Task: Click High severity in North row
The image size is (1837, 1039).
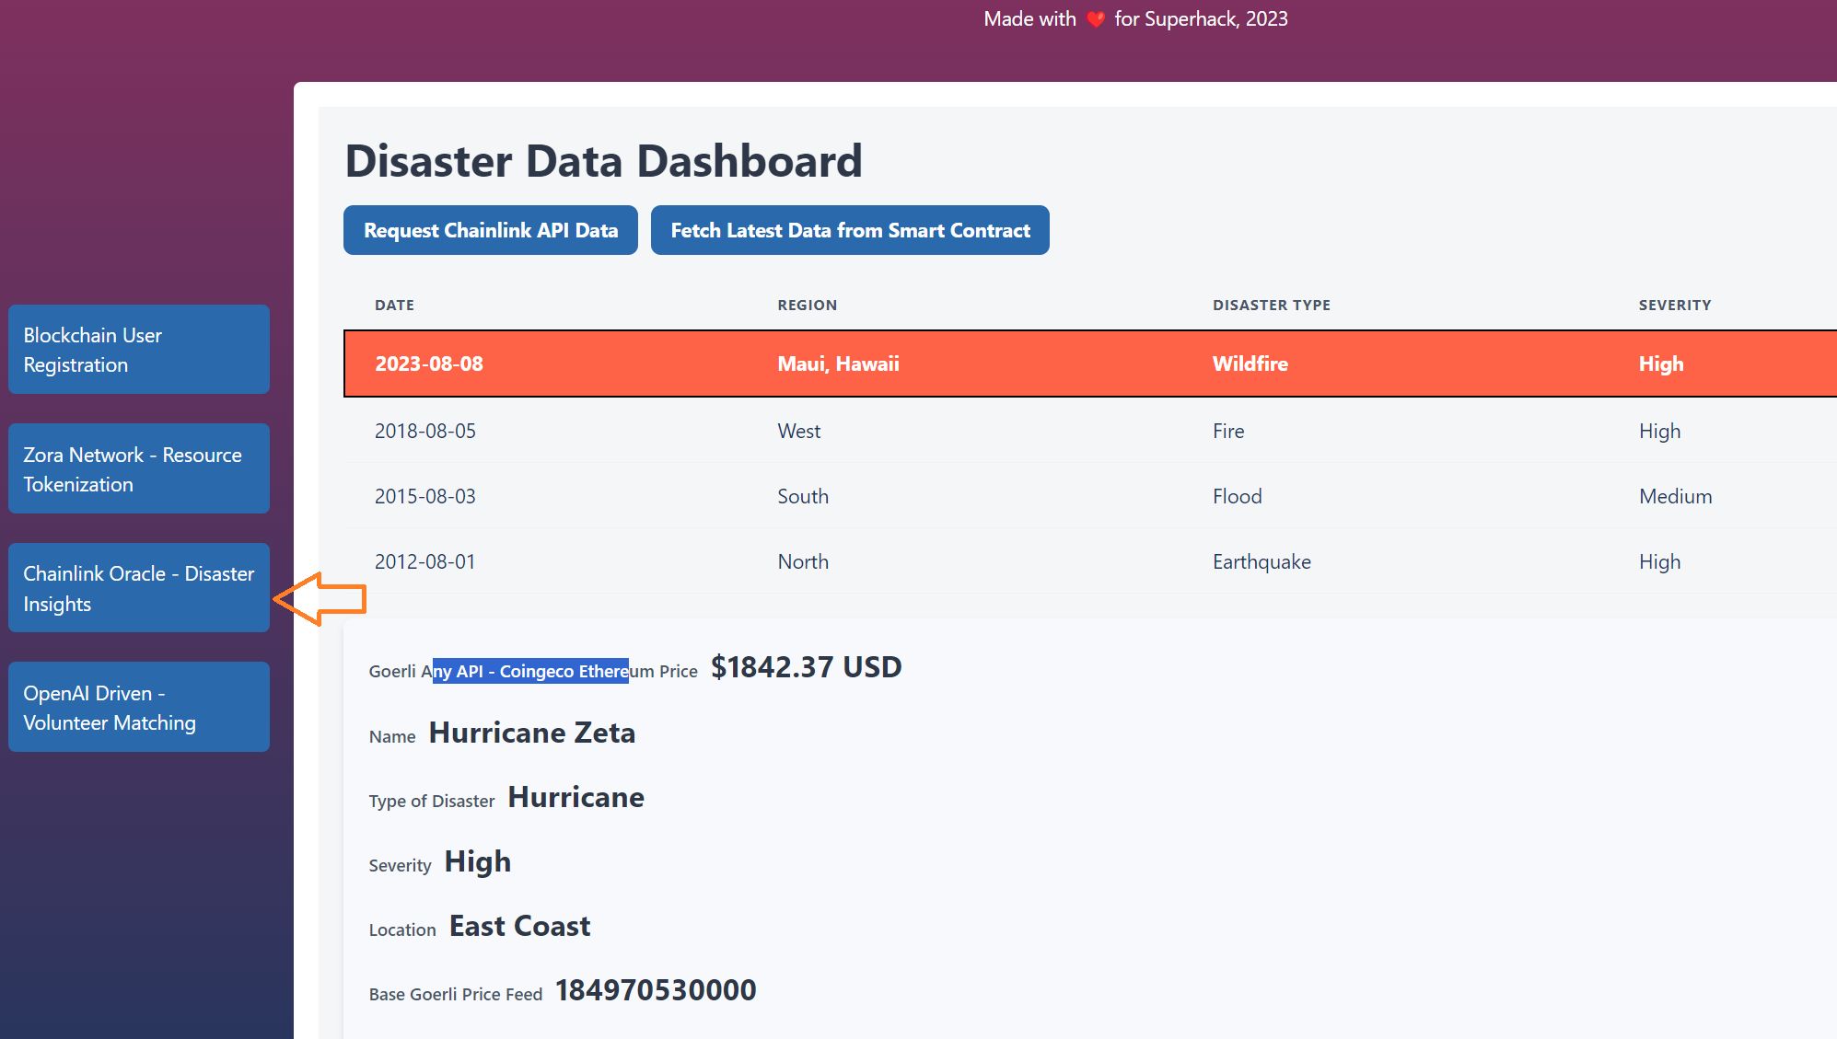Action: point(1659,561)
